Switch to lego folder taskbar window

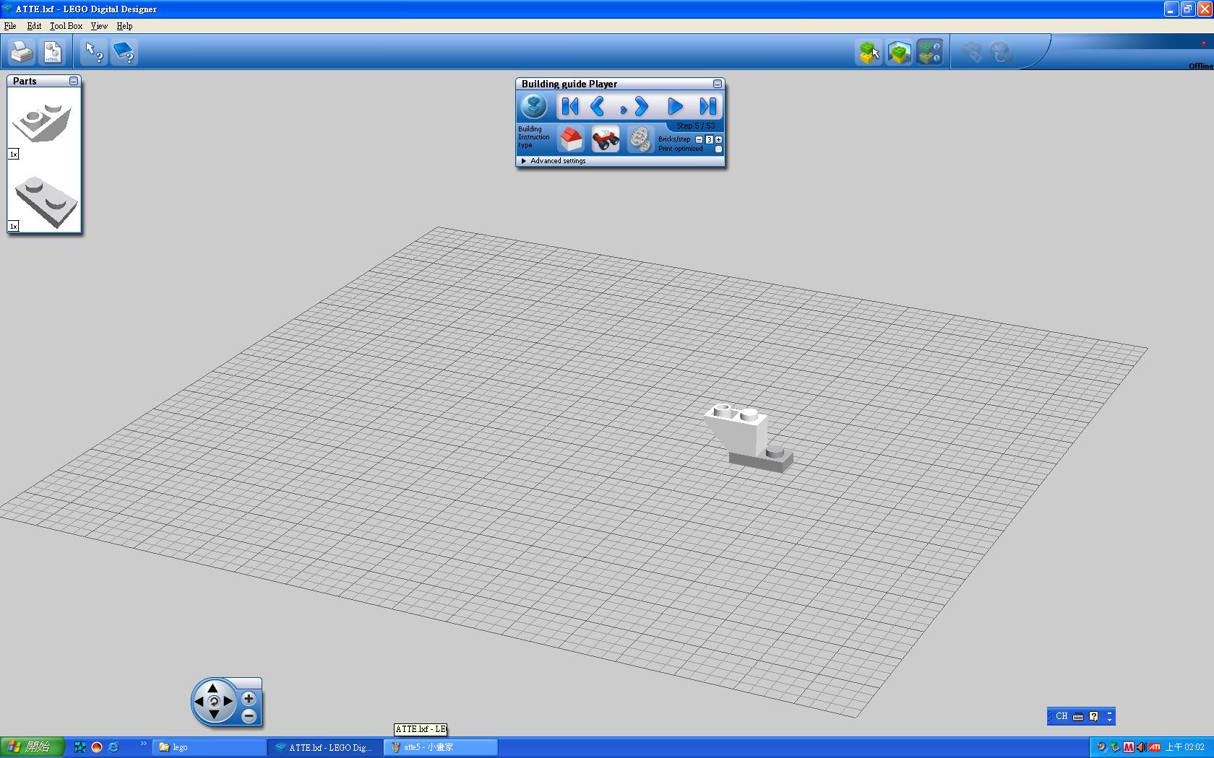pos(210,747)
